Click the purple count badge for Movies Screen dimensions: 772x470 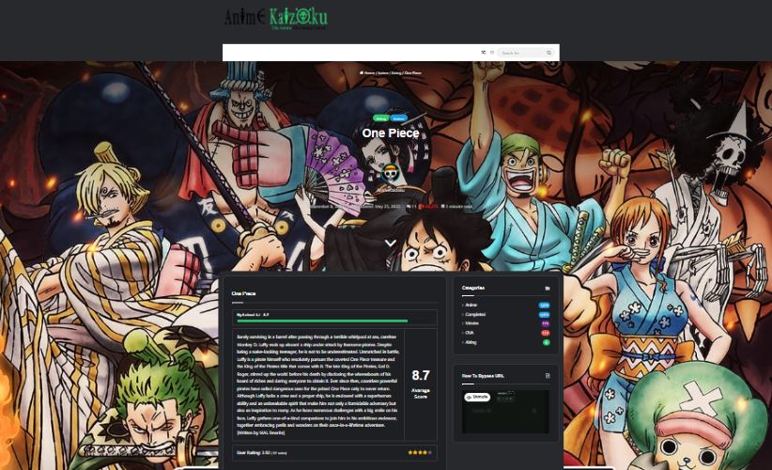pyautogui.click(x=545, y=323)
